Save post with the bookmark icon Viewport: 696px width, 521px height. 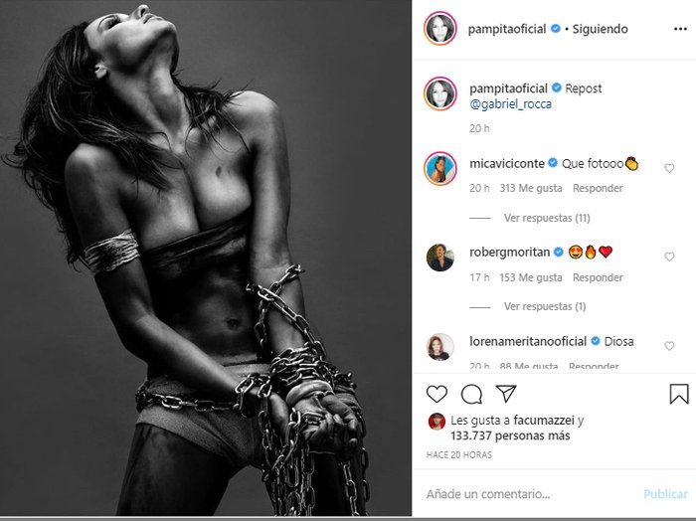pyautogui.click(x=679, y=394)
